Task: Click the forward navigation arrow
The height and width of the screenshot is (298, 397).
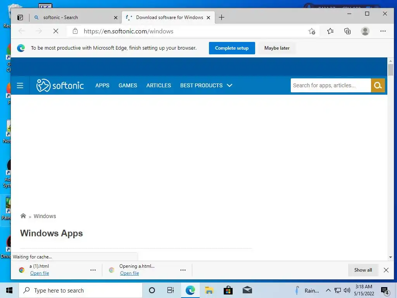Action: tap(39, 31)
